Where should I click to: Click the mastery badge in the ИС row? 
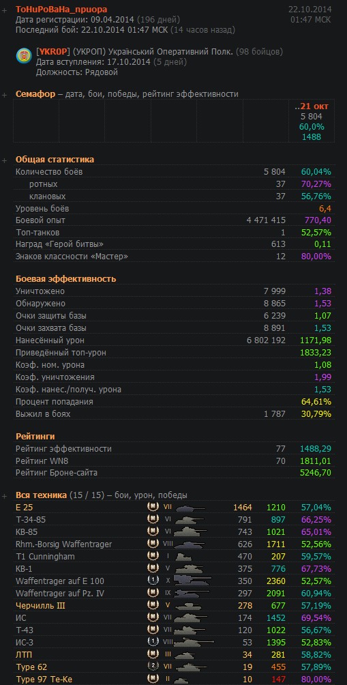[x=153, y=617]
